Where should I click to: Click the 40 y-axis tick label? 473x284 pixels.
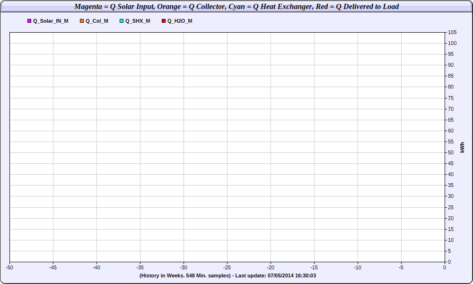coord(451,175)
